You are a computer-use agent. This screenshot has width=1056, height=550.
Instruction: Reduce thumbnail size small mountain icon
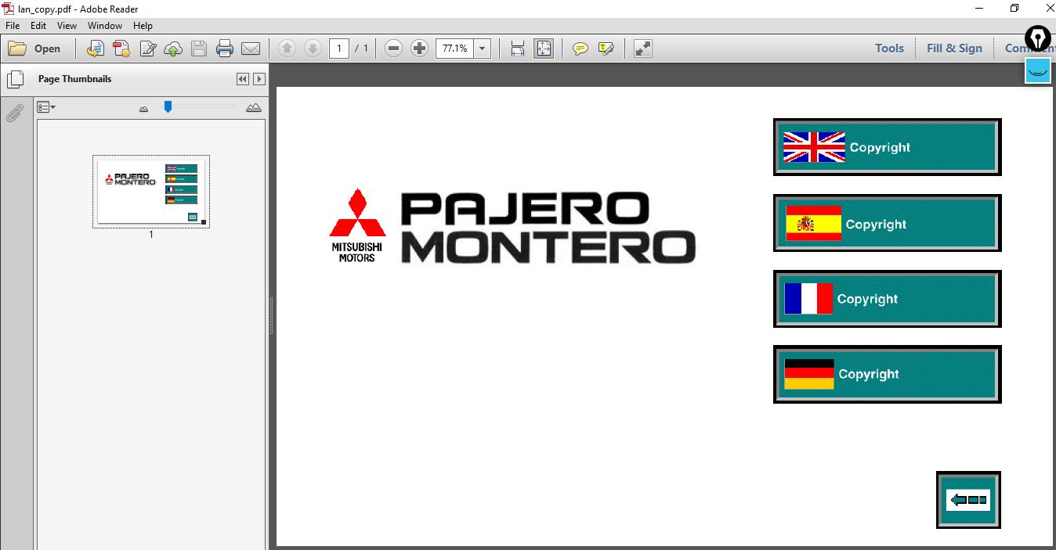click(143, 109)
